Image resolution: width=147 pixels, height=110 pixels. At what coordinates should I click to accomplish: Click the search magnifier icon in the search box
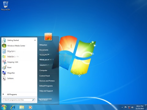pyautogui.click(x=33, y=100)
